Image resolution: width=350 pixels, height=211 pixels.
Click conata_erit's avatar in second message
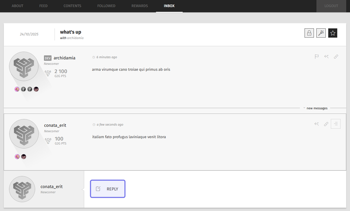pyautogui.click(x=24, y=134)
